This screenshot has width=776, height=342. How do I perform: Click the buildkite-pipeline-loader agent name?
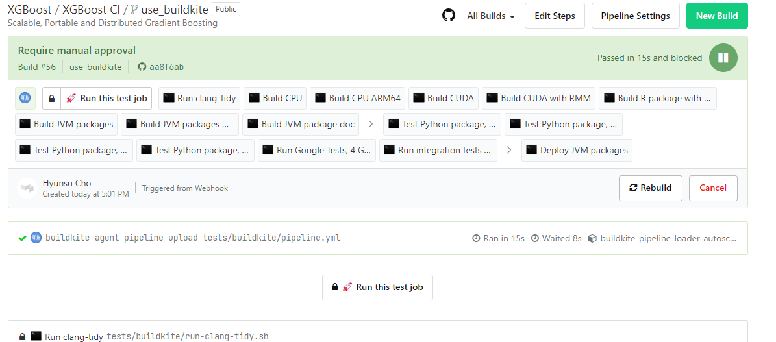pyautogui.click(x=668, y=238)
